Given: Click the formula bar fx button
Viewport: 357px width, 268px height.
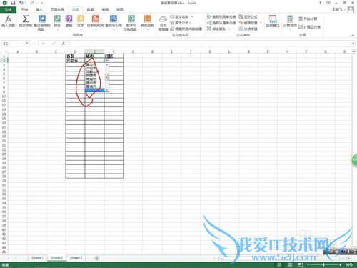Looking at the screenshot, I should click(x=64, y=43).
